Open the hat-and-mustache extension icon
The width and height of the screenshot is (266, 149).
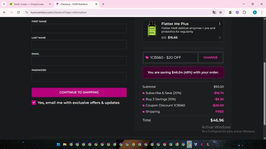pyautogui.click(x=230, y=12)
